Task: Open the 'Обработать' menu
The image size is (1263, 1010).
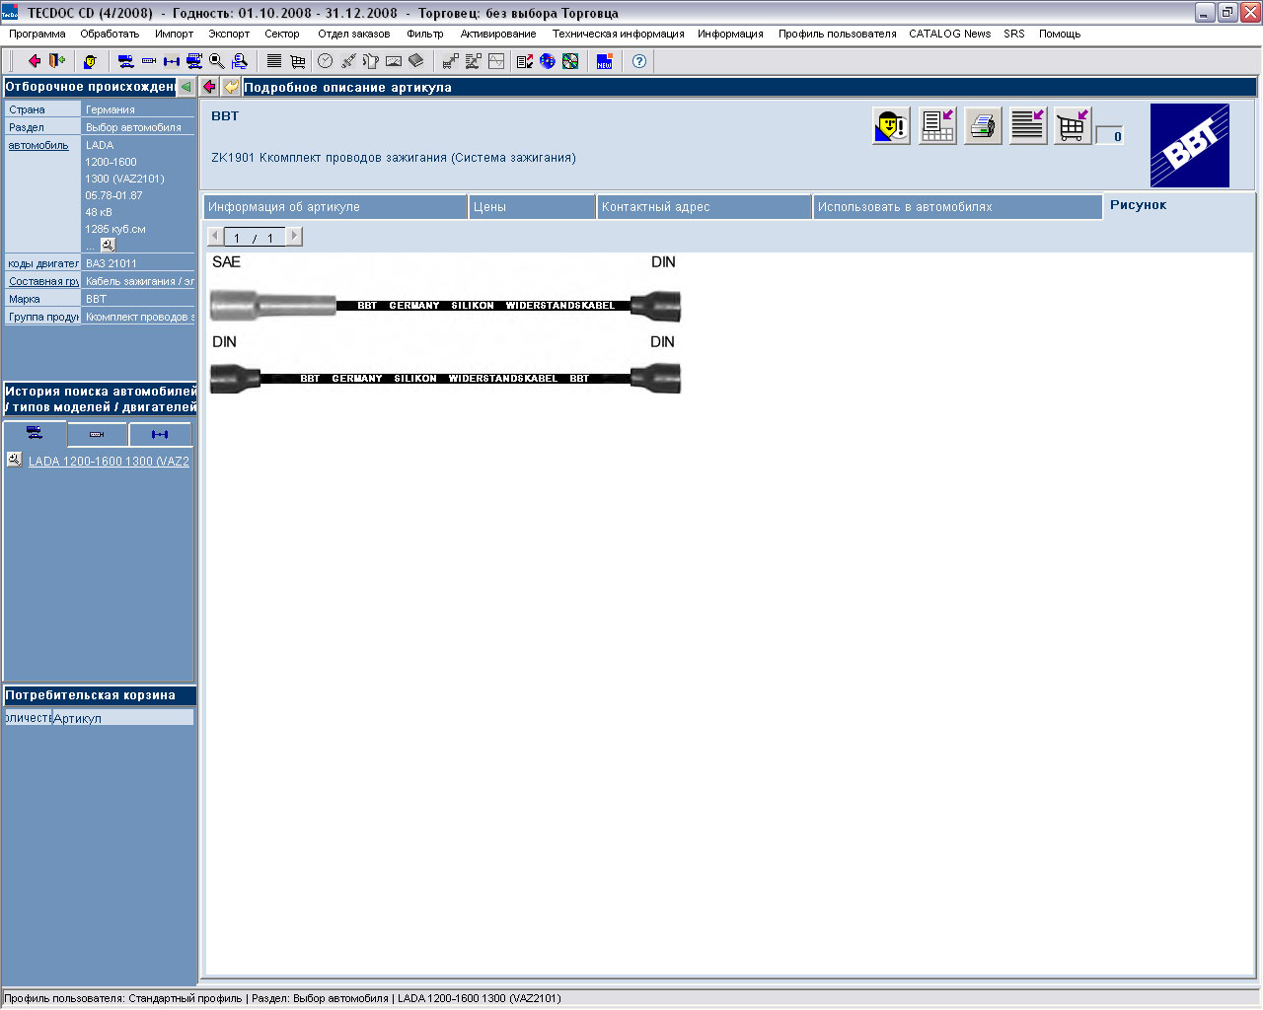Action: tap(110, 34)
